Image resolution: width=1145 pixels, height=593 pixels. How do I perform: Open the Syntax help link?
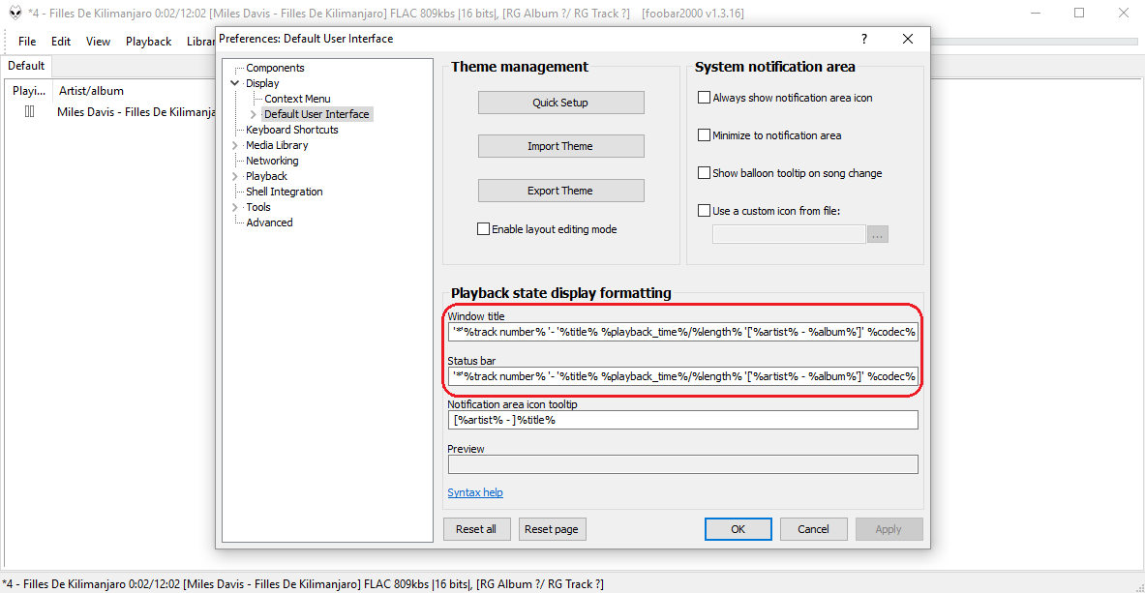[475, 492]
